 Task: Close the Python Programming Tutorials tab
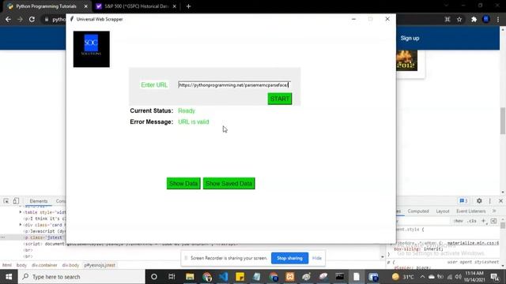tap(85, 6)
